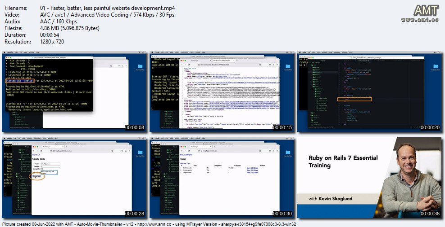
Task: Click 'with Kevin Skoglund' text
Action: pyautogui.click(x=330, y=198)
